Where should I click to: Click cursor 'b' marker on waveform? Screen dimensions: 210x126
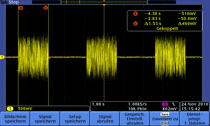[46, 8]
